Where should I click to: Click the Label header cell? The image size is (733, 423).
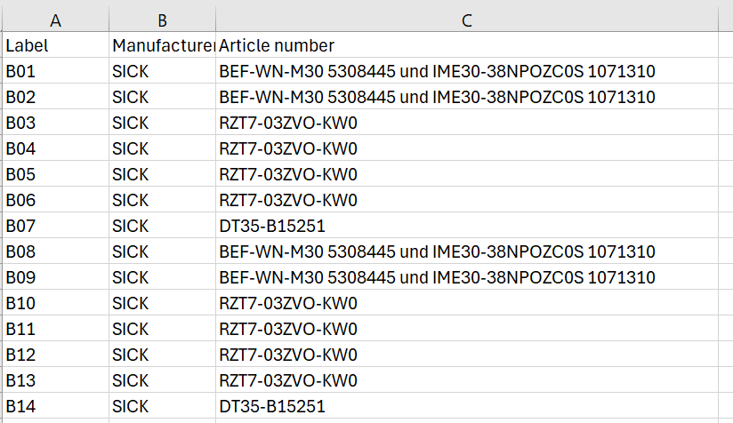[56, 44]
